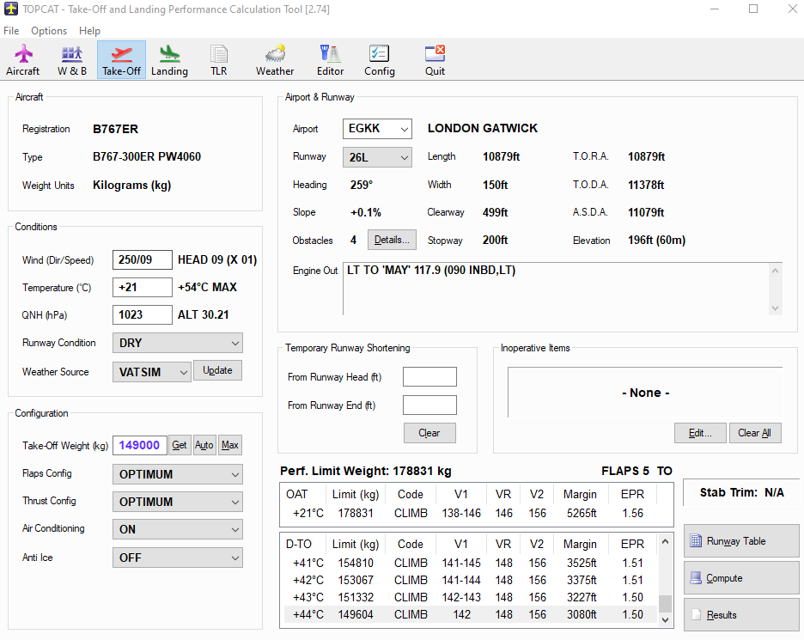Quit TOPCAT via toolbar icon

(x=434, y=58)
